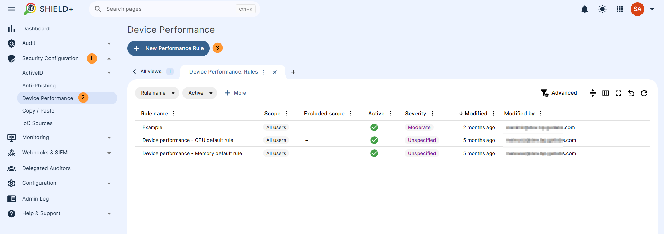664x234 pixels.
Task: Open column chooser icon
Action: (x=605, y=93)
